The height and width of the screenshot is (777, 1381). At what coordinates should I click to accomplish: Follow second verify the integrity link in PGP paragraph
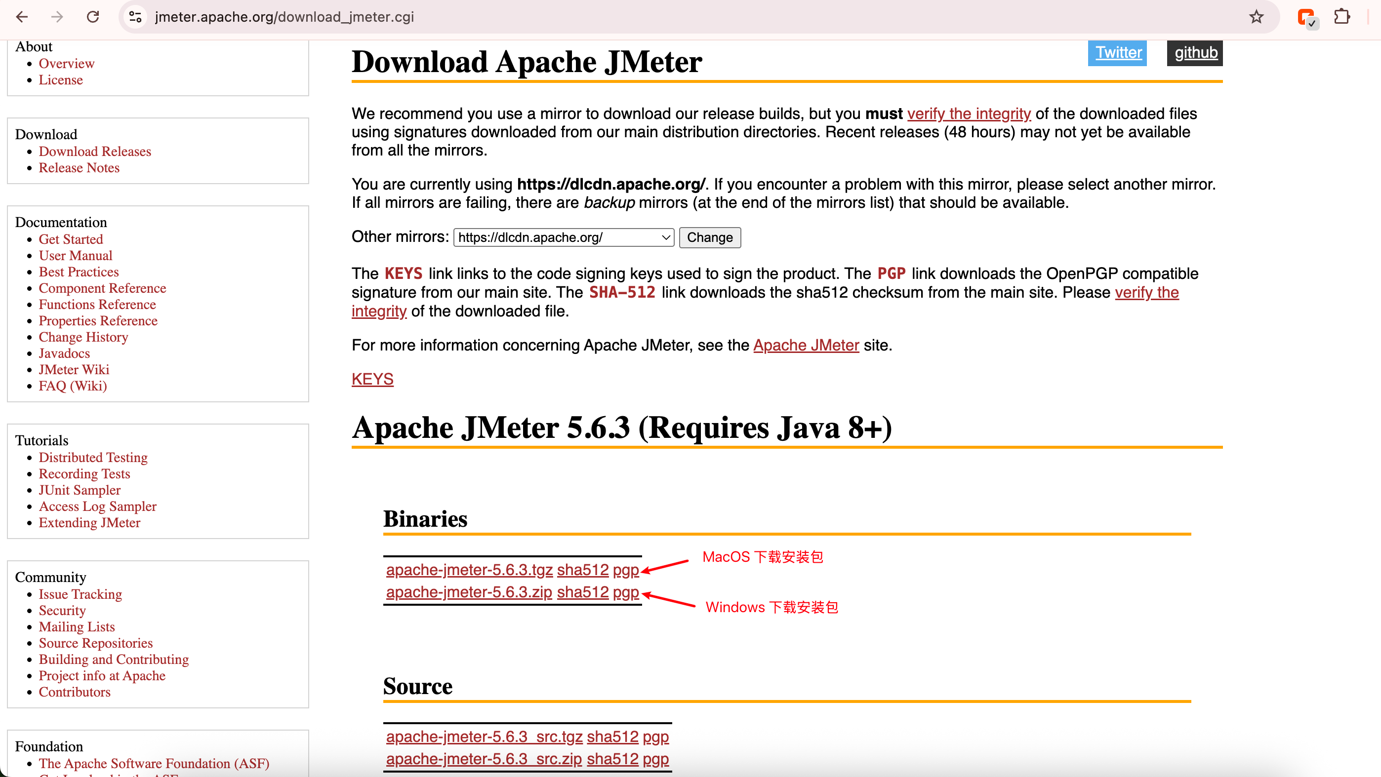[1147, 293]
